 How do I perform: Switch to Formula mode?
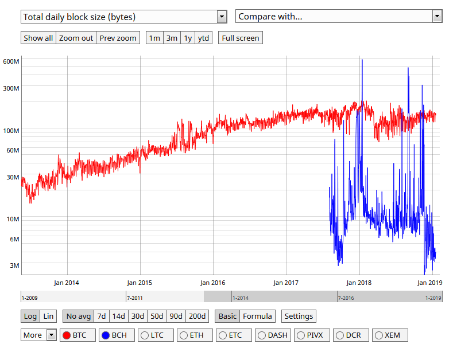tap(257, 316)
